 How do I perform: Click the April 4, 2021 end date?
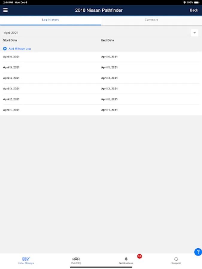tap(109, 78)
